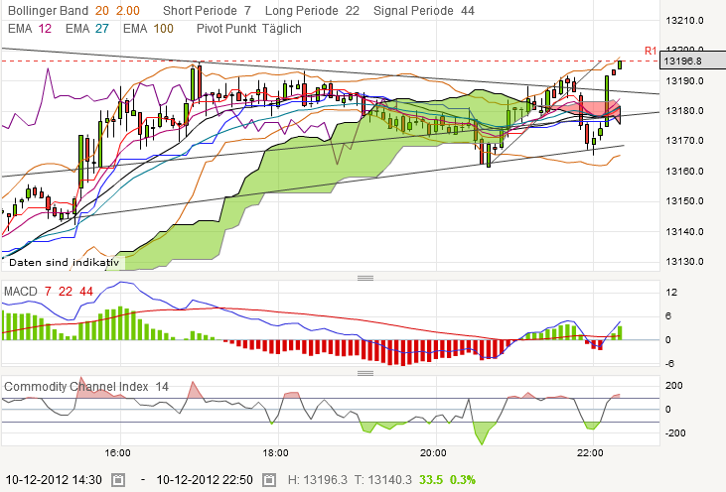
Task: Open the start date calendar picker
Action: tap(118, 480)
